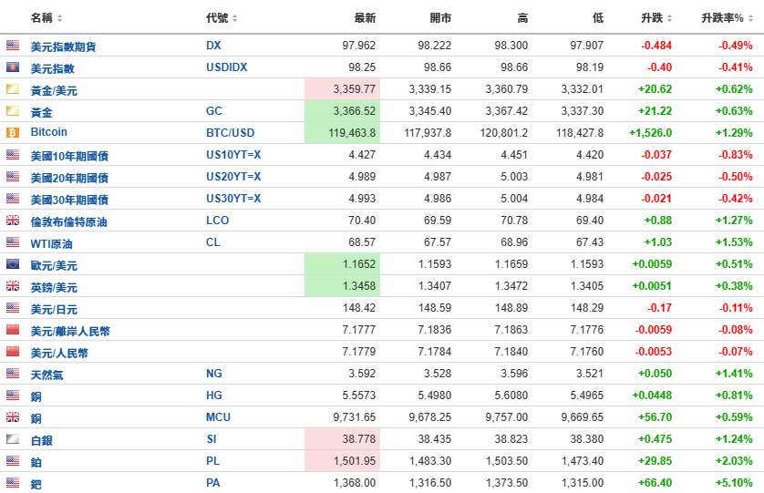This screenshot has width=764, height=493.
Task: Click the change value +1,526.0
Action: (650, 132)
